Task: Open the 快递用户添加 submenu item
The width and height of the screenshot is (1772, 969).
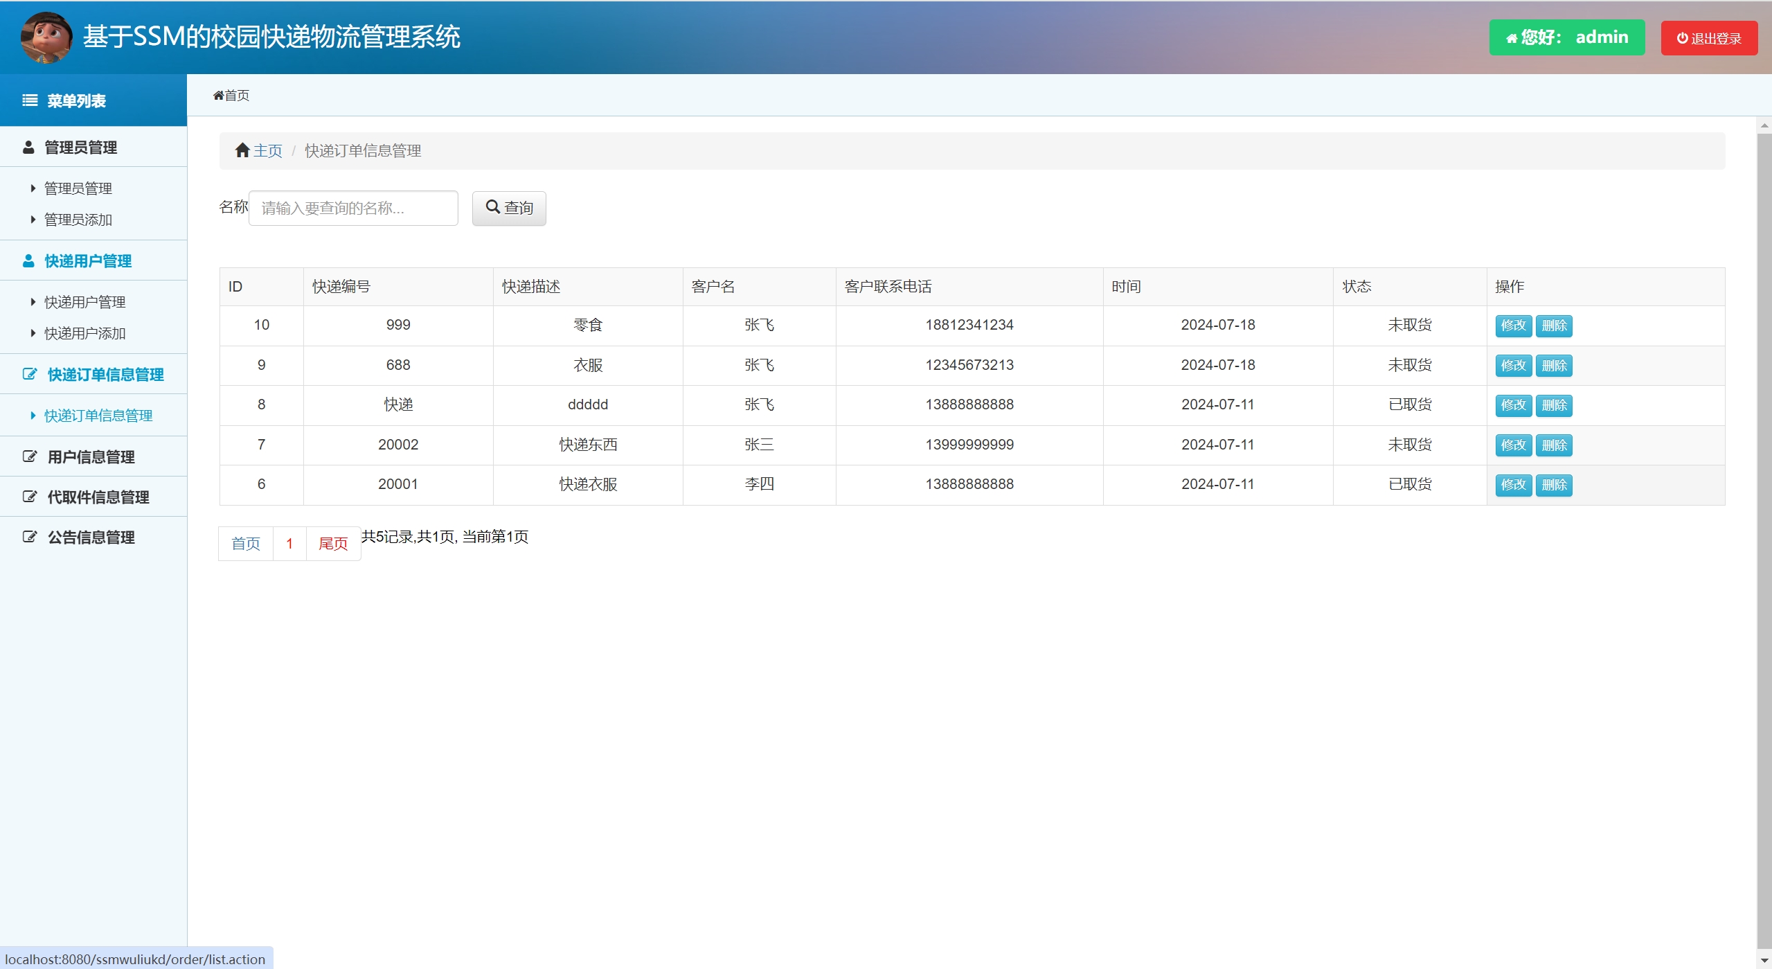Action: point(84,334)
